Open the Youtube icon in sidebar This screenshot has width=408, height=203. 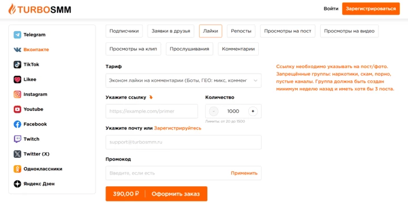pyautogui.click(x=17, y=109)
